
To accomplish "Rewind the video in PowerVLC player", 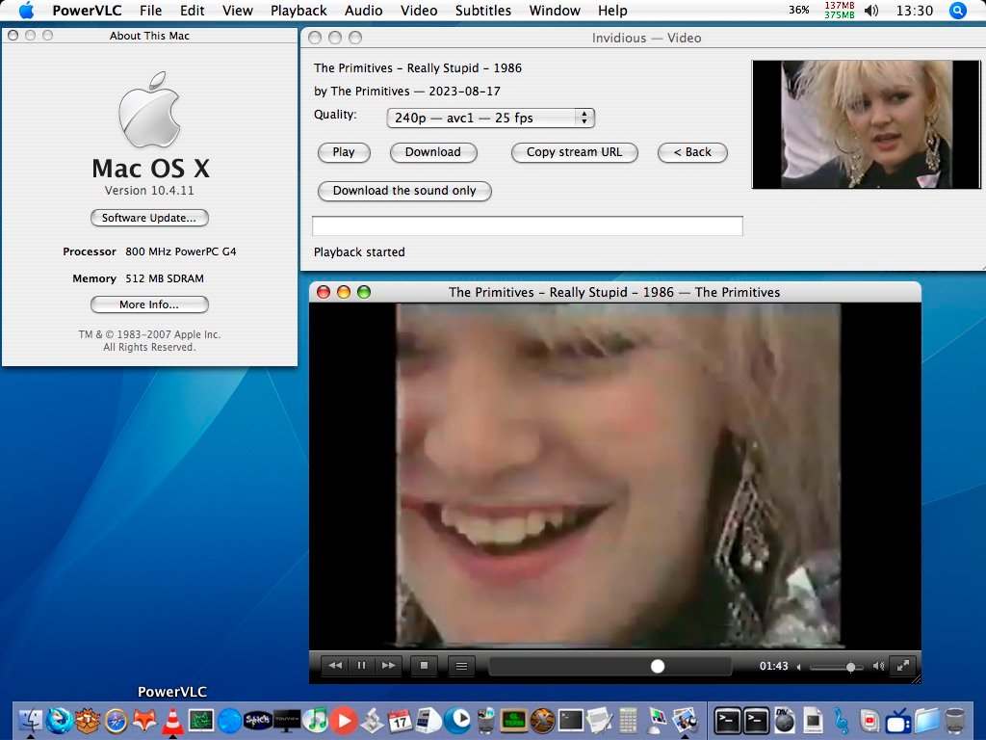I will (335, 666).
